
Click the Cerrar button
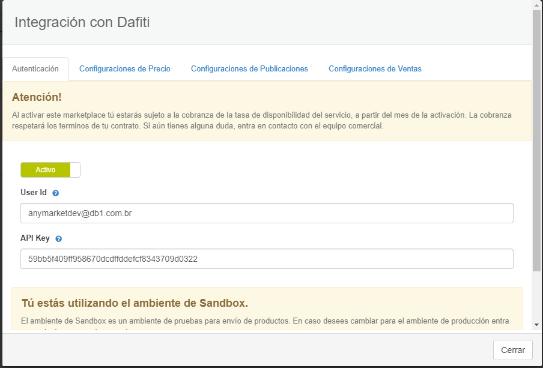513,350
